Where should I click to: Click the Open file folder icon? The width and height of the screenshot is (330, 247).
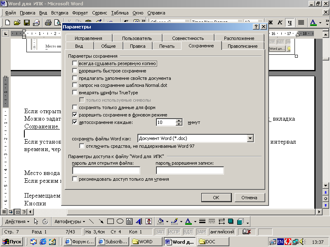pos(17,23)
